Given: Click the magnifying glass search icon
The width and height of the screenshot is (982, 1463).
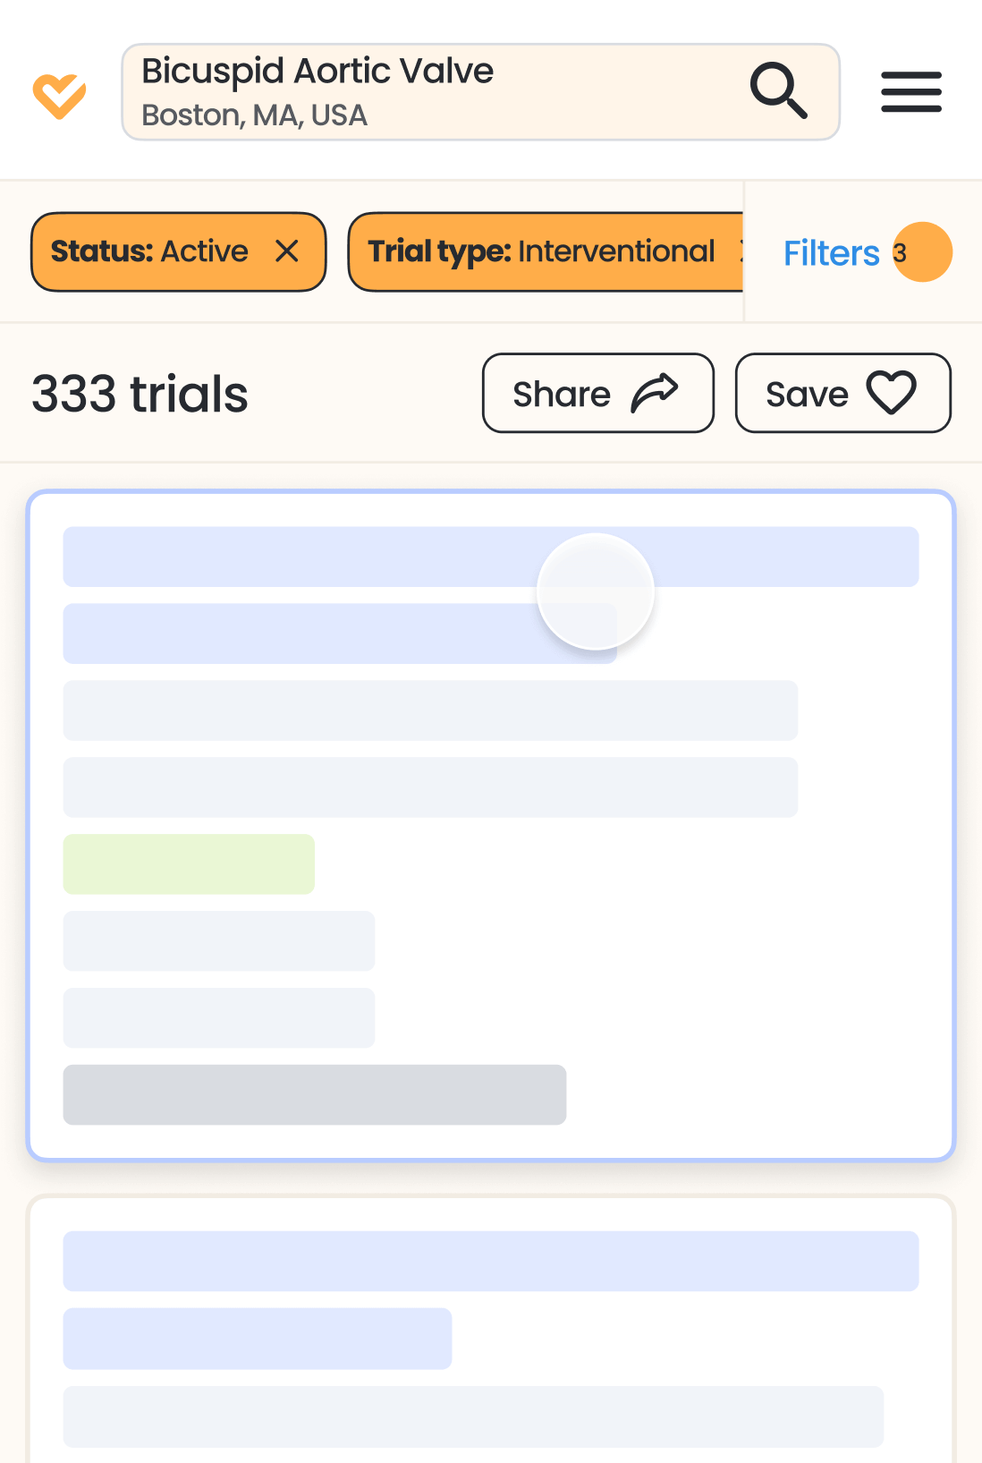Looking at the screenshot, I should click(778, 90).
